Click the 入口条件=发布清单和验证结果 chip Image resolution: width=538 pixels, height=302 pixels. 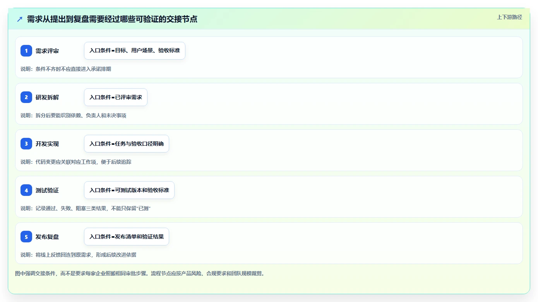[127, 237]
